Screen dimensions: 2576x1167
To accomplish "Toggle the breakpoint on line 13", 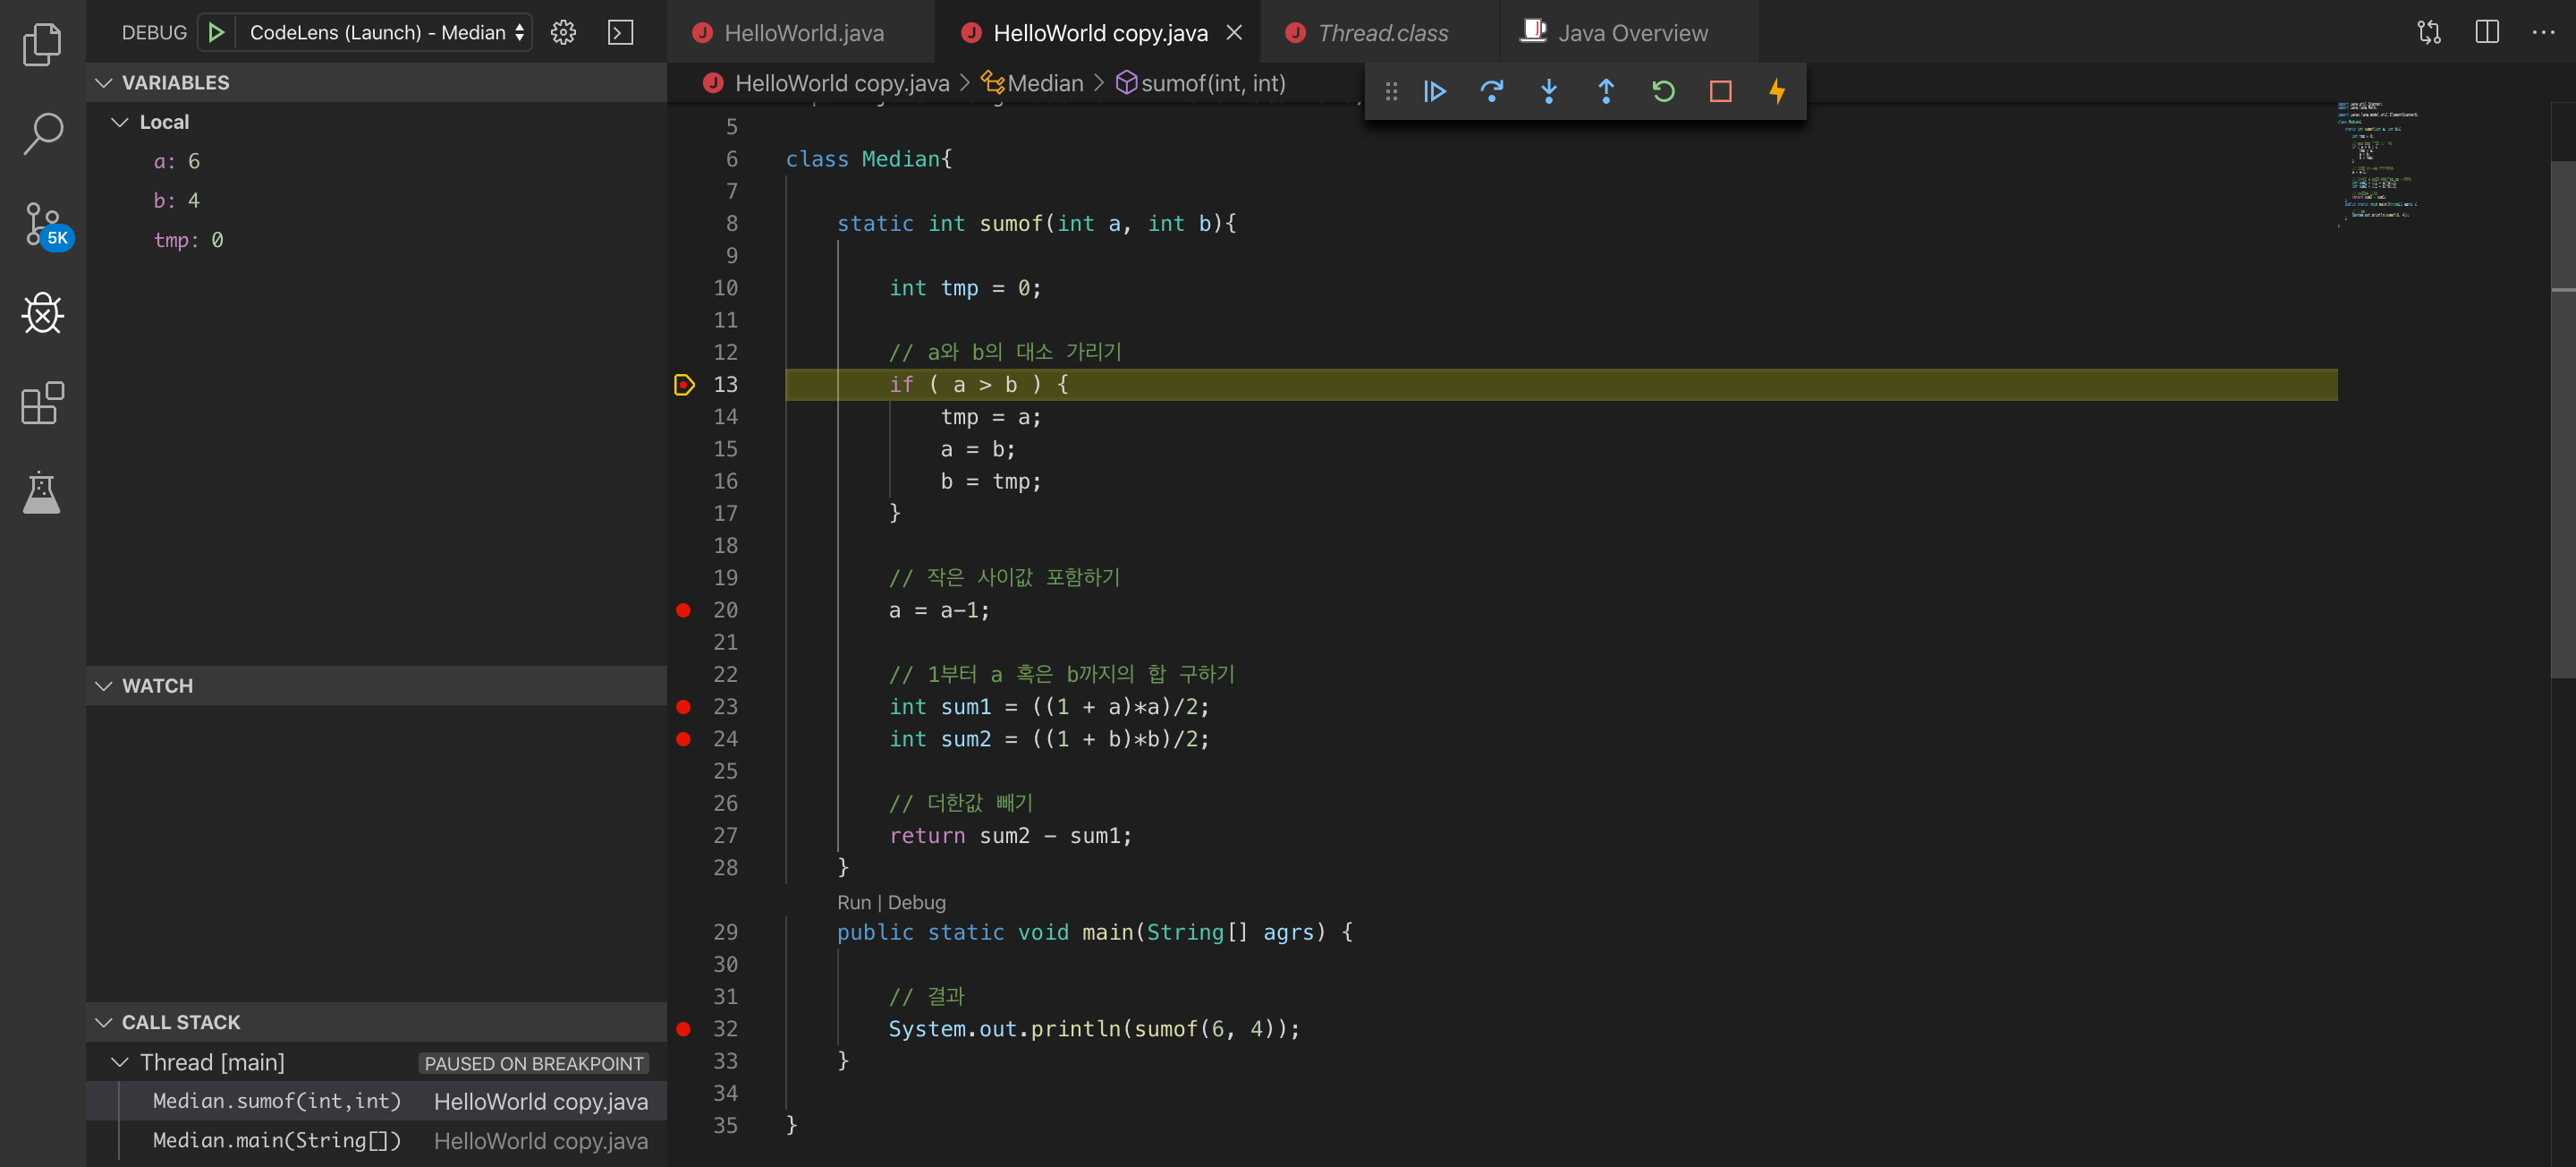I will coord(684,384).
